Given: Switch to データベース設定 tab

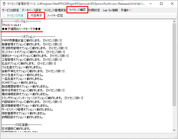Looking at the screenshot, I should click(x=31, y=10).
